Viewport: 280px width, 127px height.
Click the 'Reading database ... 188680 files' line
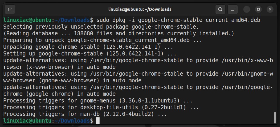tap(119, 33)
